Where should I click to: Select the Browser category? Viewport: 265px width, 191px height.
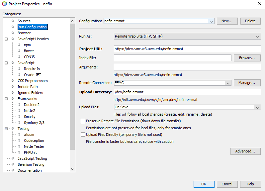click(x=24, y=33)
